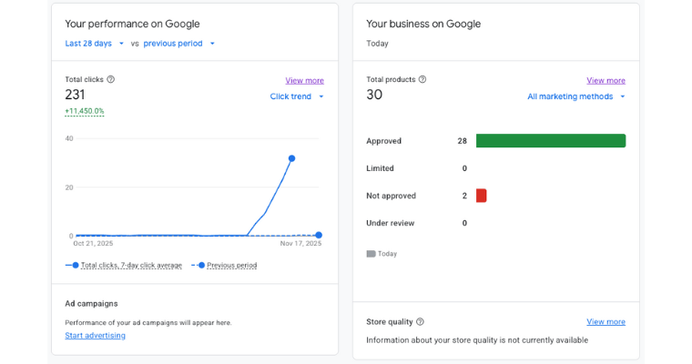Click the Previous period legend marker

click(199, 265)
